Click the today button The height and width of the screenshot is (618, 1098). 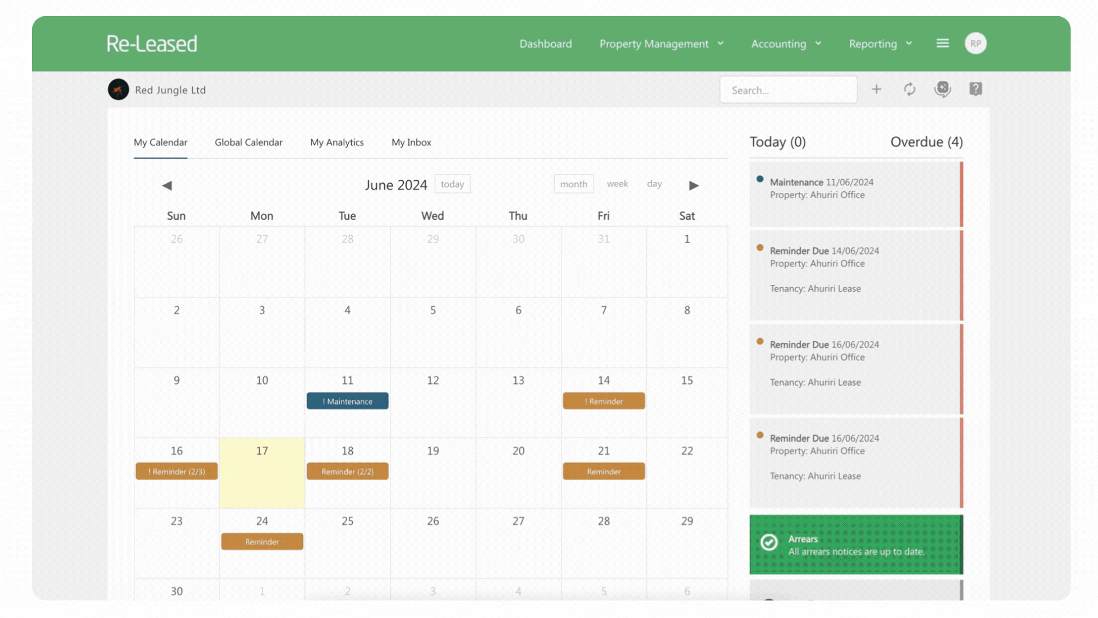(x=452, y=184)
